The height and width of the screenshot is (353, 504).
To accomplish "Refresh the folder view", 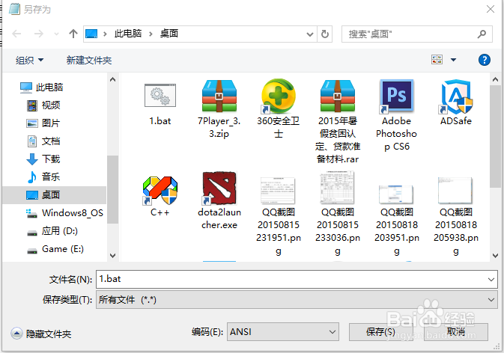I will (x=325, y=34).
